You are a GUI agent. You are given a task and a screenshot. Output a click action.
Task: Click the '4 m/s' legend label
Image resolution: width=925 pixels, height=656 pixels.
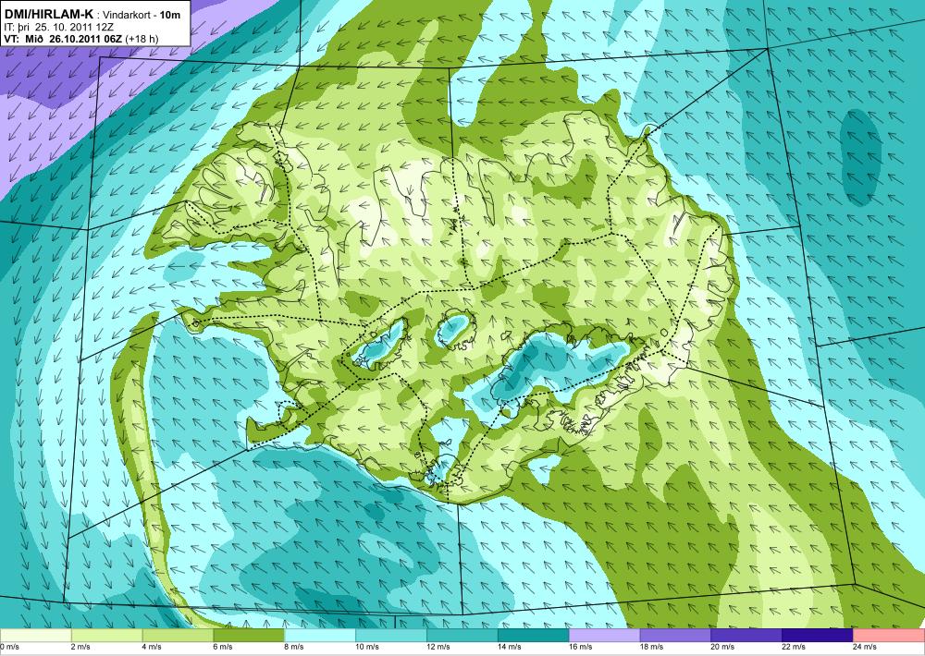point(152,647)
